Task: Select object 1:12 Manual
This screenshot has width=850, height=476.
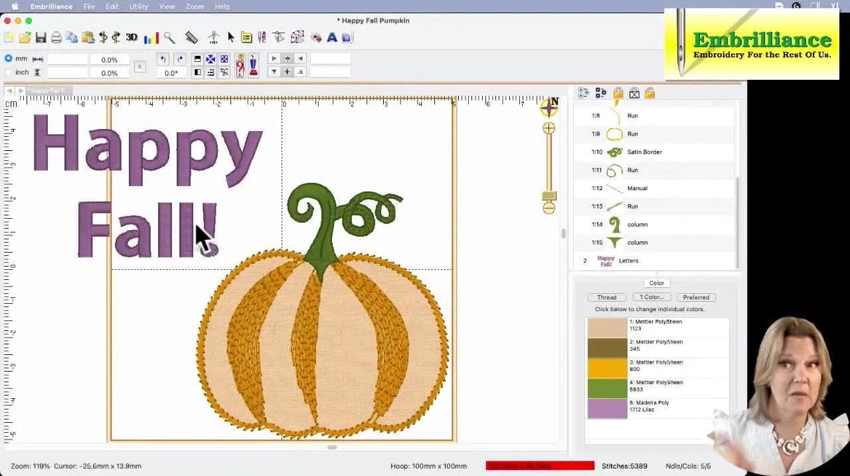Action: (655, 188)
